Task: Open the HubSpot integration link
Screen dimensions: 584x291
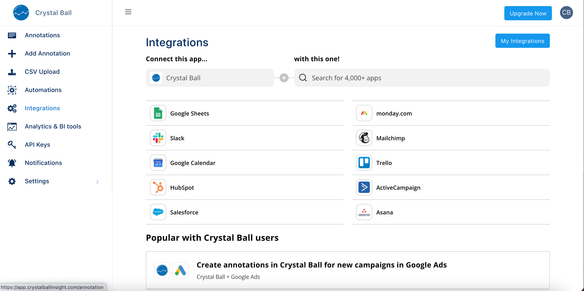Action: click(245, 187)
